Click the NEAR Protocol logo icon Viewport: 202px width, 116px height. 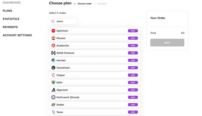[53, 53]
